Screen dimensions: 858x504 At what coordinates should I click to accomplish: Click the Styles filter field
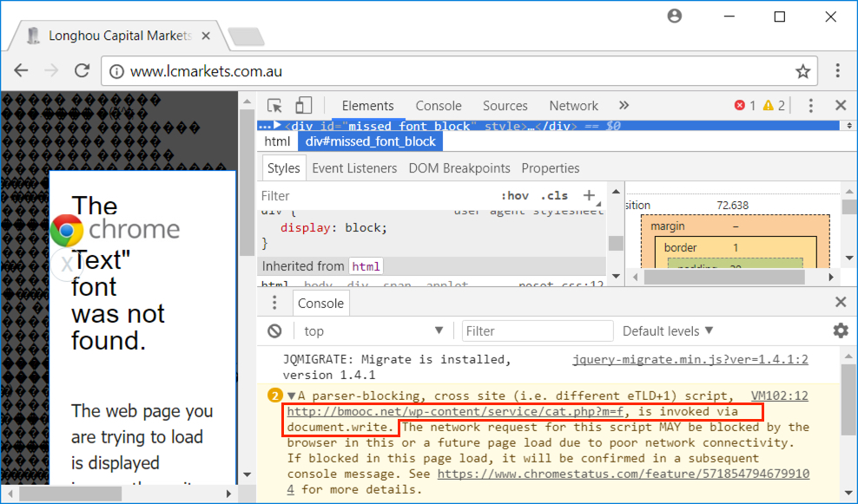(378, 196)
